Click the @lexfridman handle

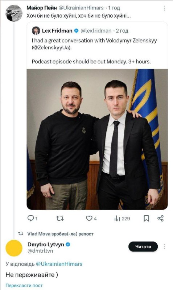[96, 31]
